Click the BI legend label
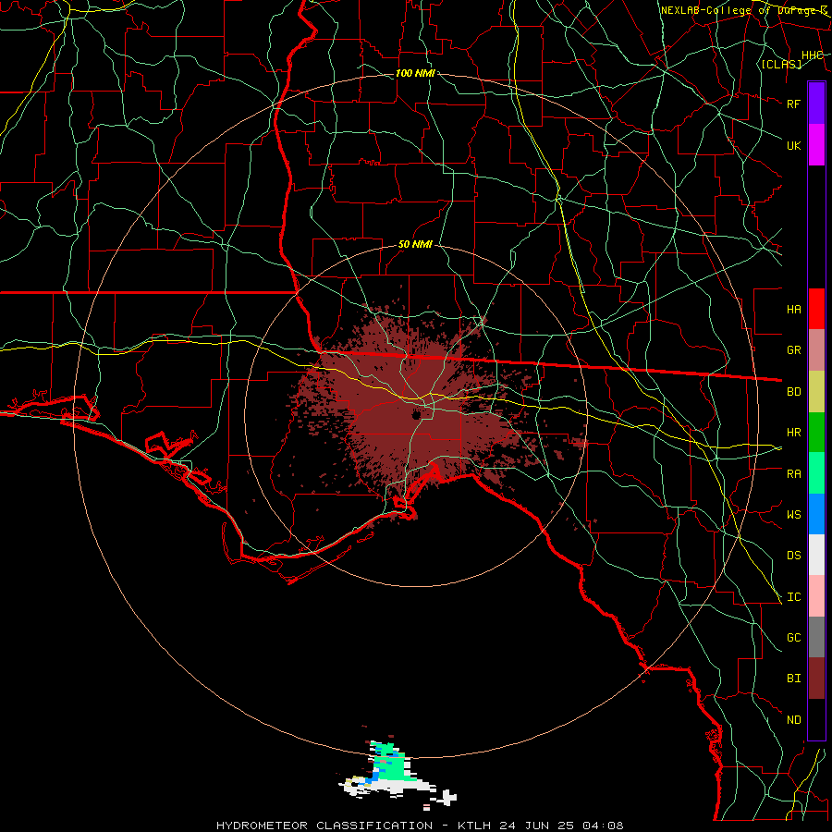 pos(794,679)
